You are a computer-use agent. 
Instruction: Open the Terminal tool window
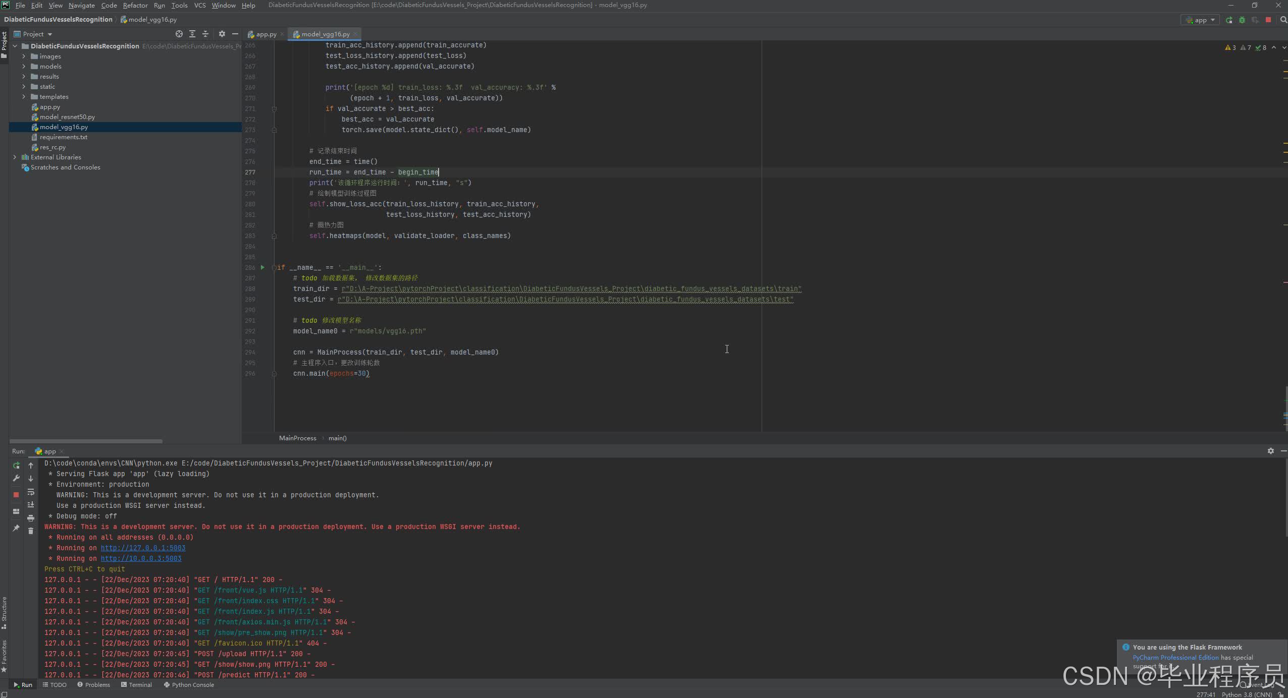136,685
